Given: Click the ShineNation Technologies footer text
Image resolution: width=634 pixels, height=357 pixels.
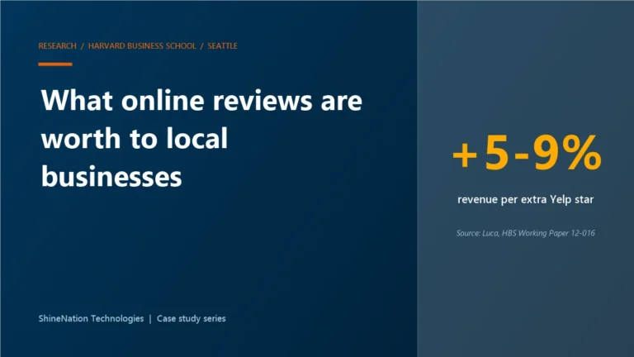Looking at the screenshot, I should [91, 318].
